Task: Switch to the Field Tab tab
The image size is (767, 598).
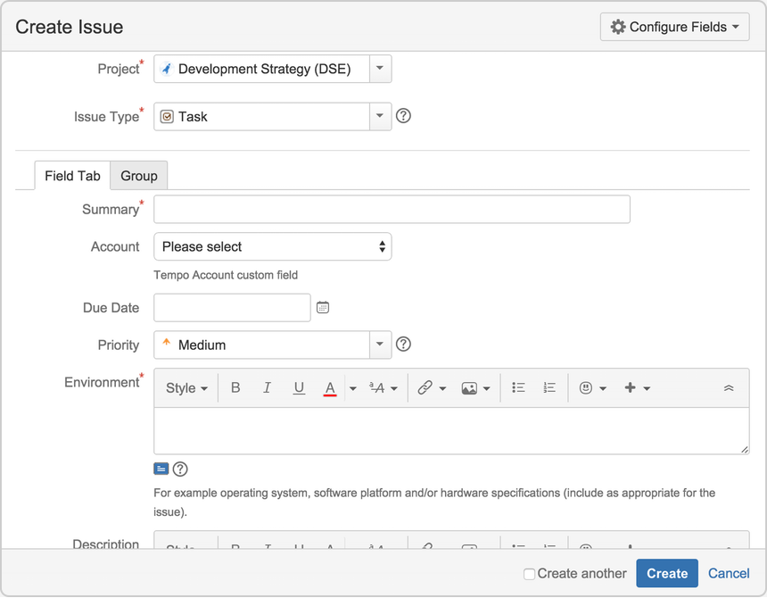Action: (x=72, y=176)
